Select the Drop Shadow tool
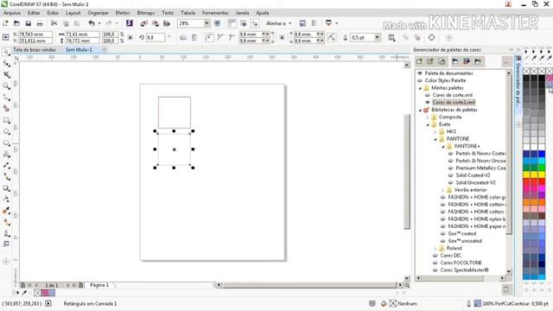The image size is (553, 311). tap(6, 188)
